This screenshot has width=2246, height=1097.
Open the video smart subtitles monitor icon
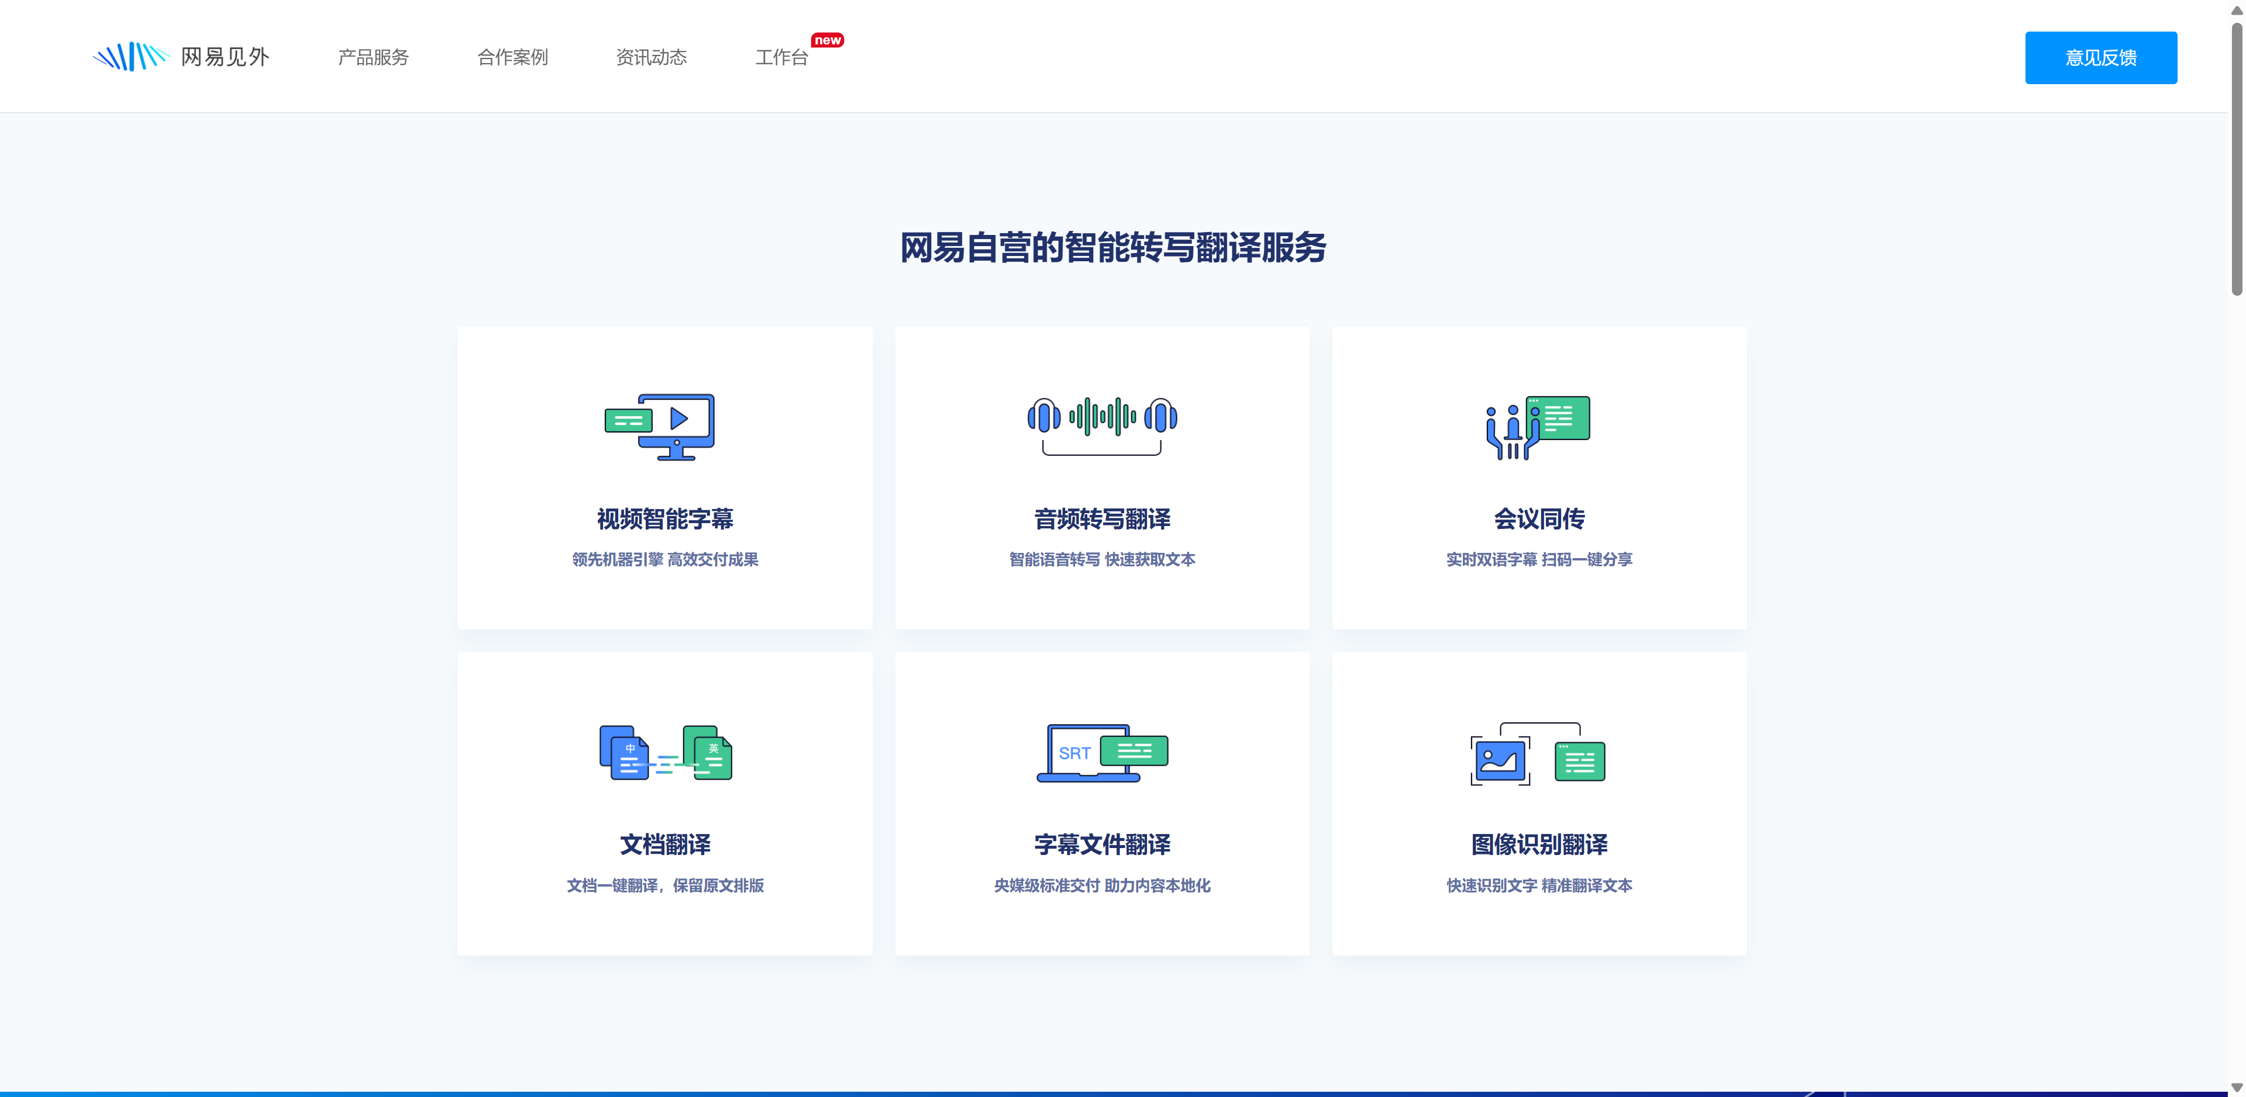[x=660, y=426]
